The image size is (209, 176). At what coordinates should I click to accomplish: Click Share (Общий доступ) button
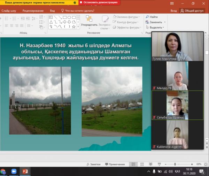pos(192,10)
